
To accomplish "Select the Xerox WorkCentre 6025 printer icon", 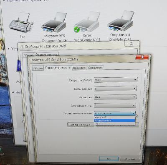I will pos(87,22).
